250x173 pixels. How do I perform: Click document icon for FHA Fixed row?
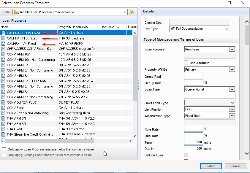[3, 129]
